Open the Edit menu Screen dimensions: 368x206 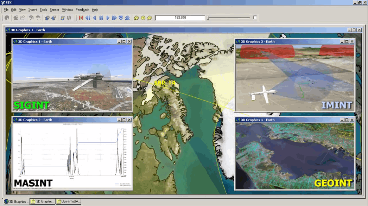[x=14, y=10]
